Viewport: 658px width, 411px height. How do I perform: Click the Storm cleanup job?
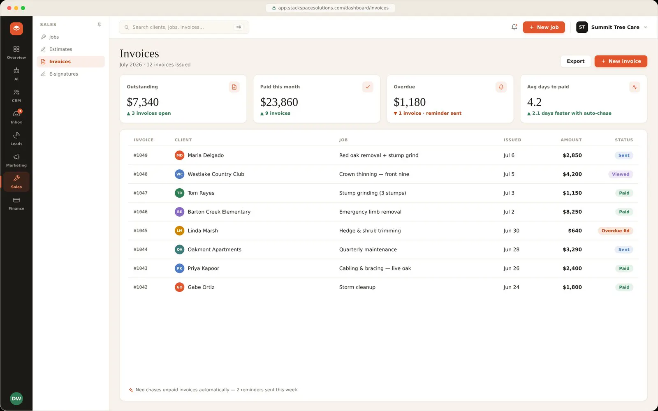point(357,287)
